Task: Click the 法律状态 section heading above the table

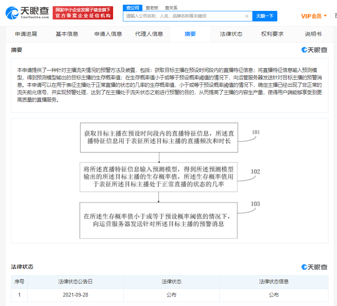Action: 22,267
